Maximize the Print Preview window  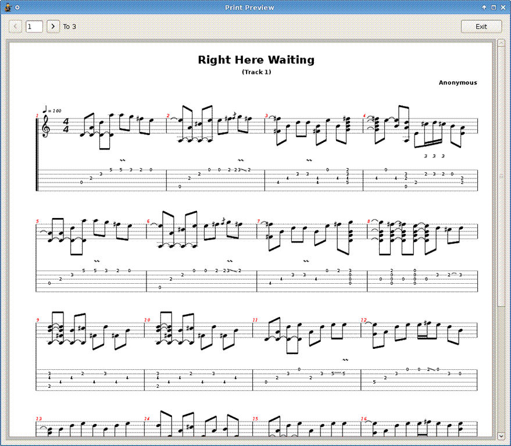[494, 8]
